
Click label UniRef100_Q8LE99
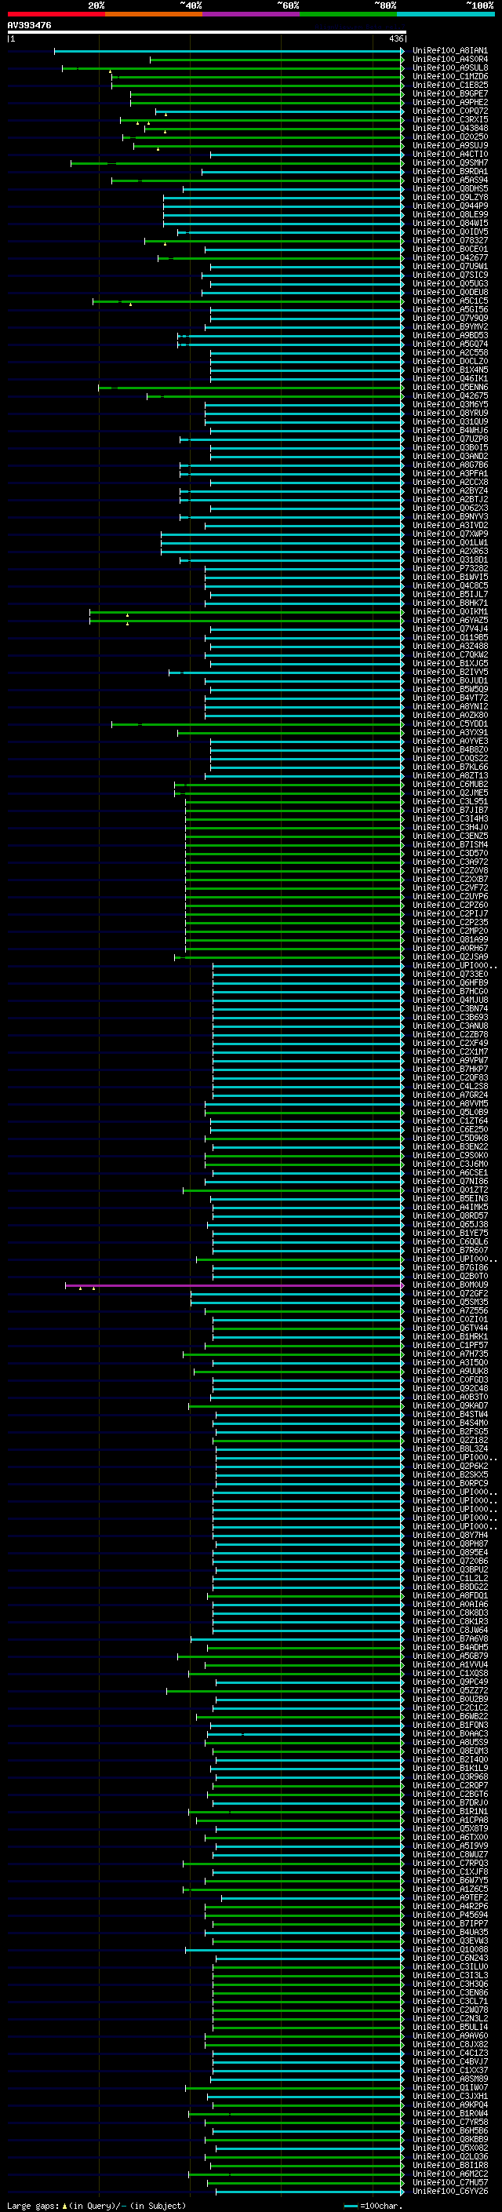point(450,215)
